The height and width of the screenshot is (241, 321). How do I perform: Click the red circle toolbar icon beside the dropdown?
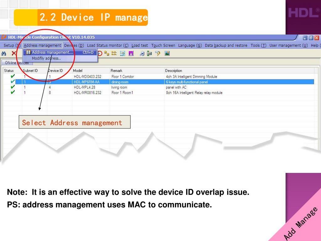(x=100, y=53)
